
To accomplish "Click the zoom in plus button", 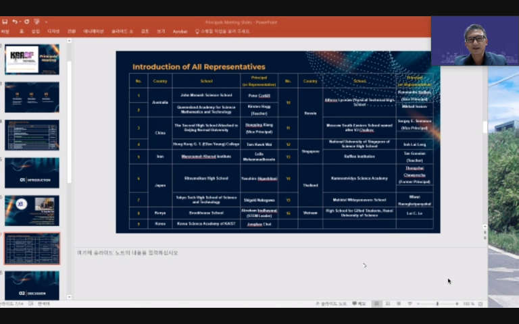I will [x=456, y=304].
